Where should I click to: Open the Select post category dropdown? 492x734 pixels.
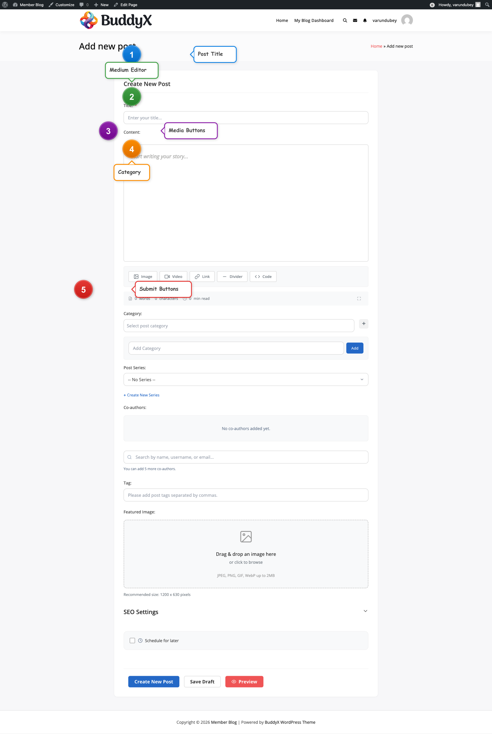[239, 326]
